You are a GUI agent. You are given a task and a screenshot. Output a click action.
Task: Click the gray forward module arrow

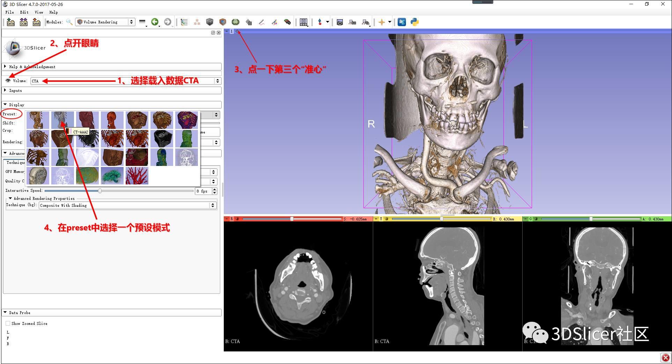click(168, 22)
